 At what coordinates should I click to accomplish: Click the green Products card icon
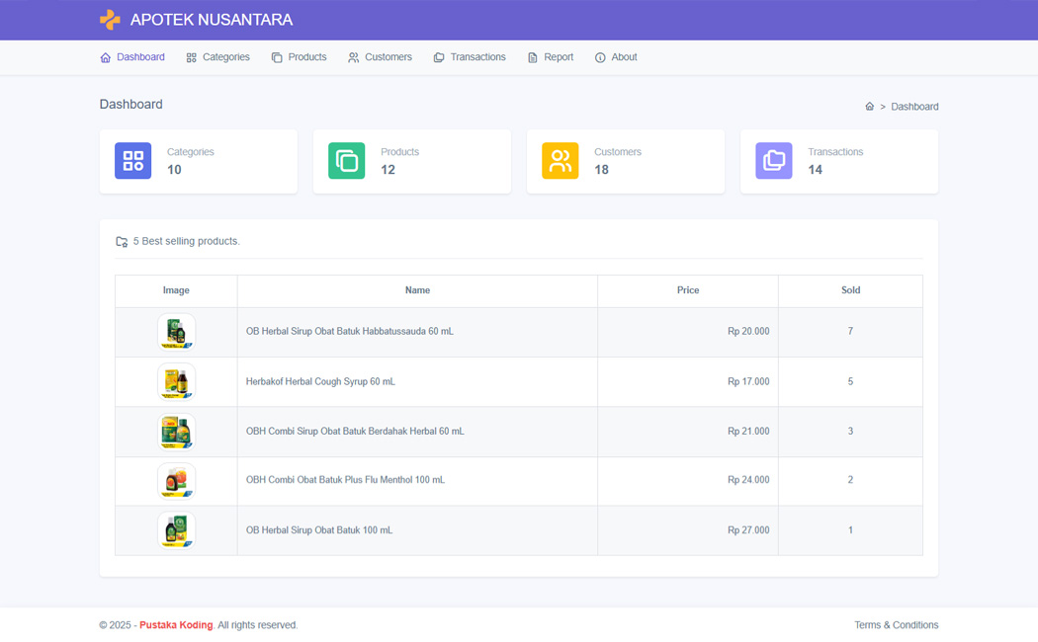coord(346,160)
